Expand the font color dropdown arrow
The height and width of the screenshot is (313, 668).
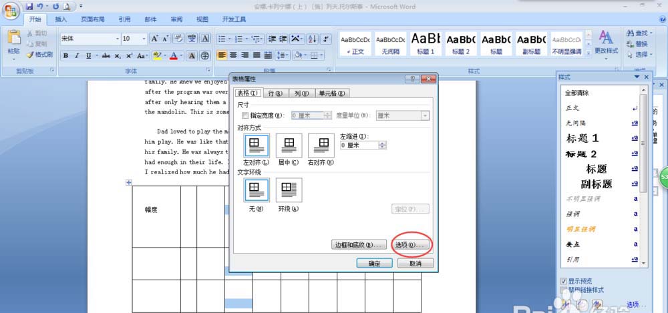click(182, 56)
